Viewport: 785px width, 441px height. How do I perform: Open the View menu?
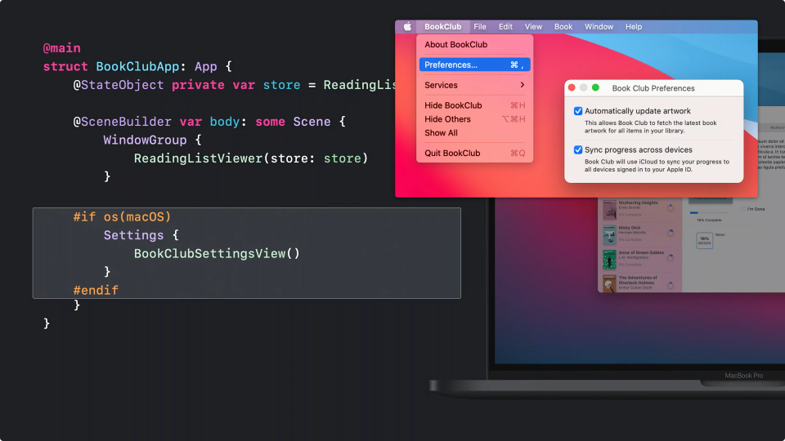coord(533,26)
